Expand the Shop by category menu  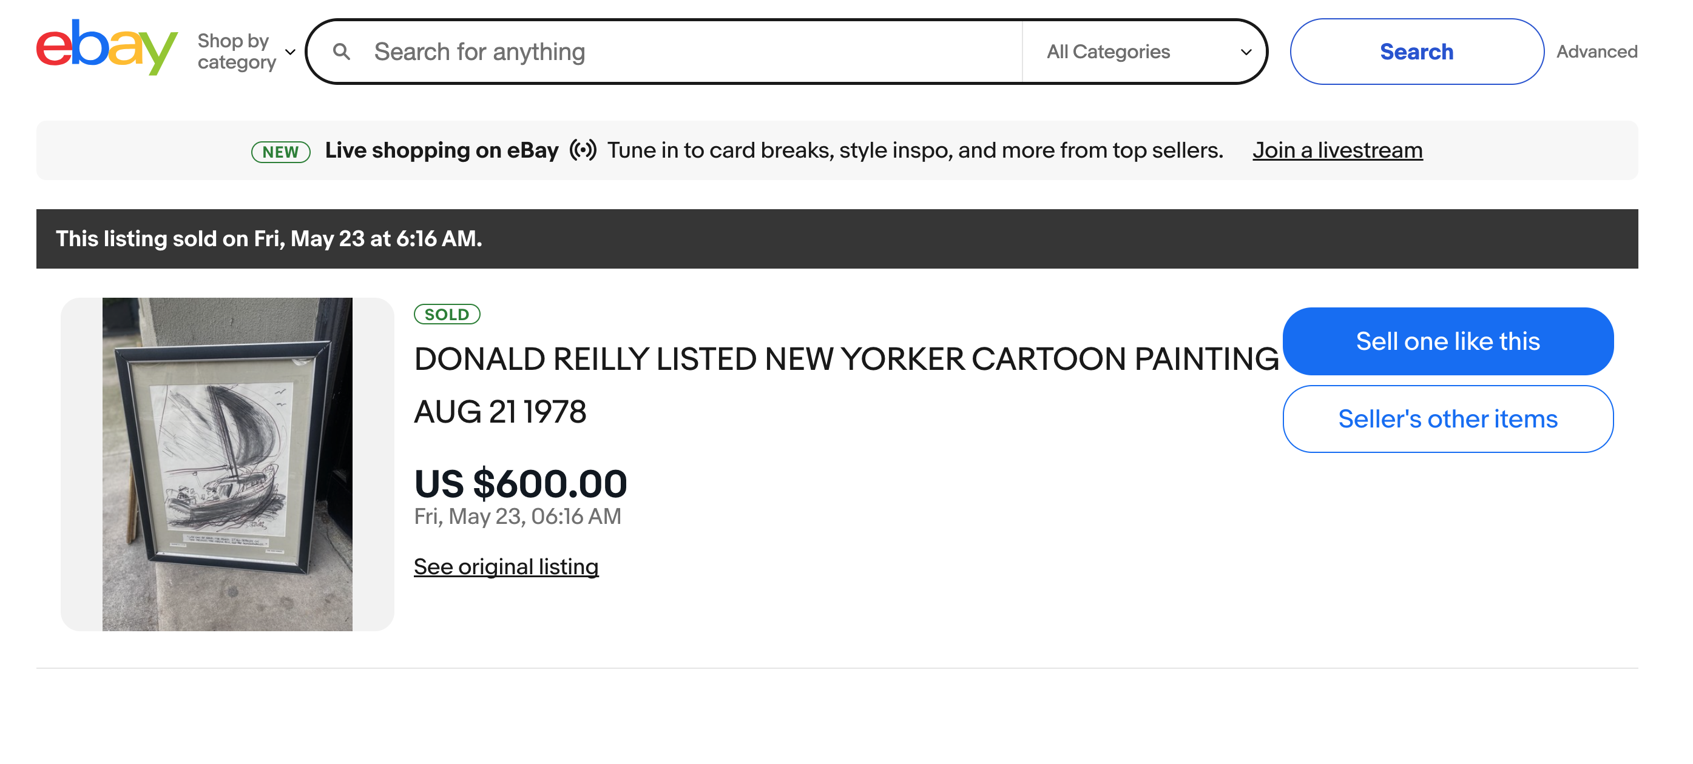237,52
